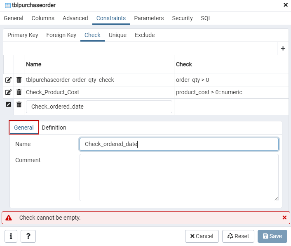The width and height of the screenshot is (291, 246).
Task: Open the info button in footer
Action: point(11,236)
